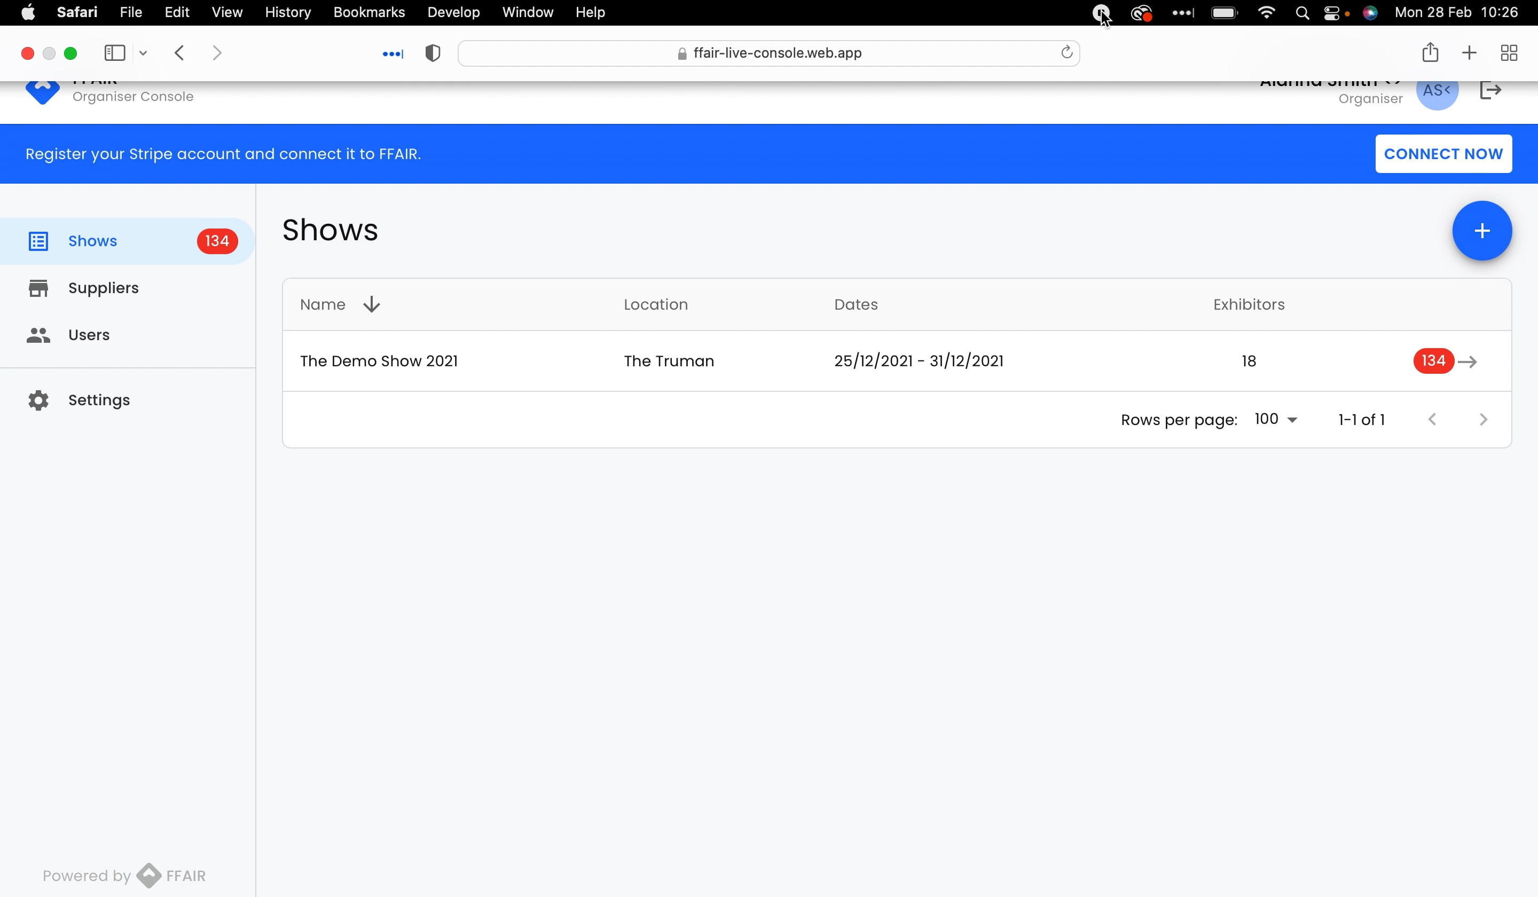This screenshot has height=897, width=1538.
Task: Open the Bookmarks menu
Action: point(368,12)
